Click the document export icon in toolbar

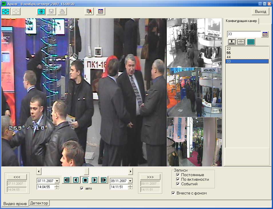coord(89,11)
